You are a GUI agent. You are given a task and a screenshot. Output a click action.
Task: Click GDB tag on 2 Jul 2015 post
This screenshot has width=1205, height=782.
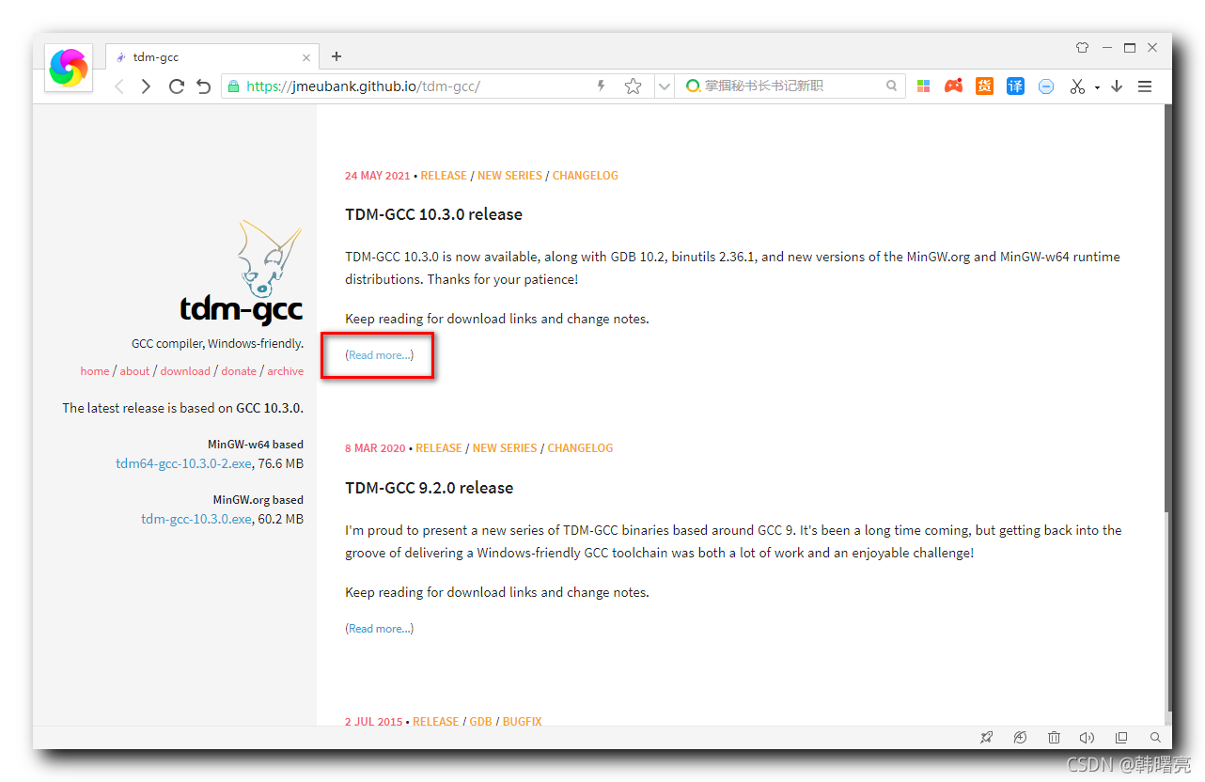(480, 722)
